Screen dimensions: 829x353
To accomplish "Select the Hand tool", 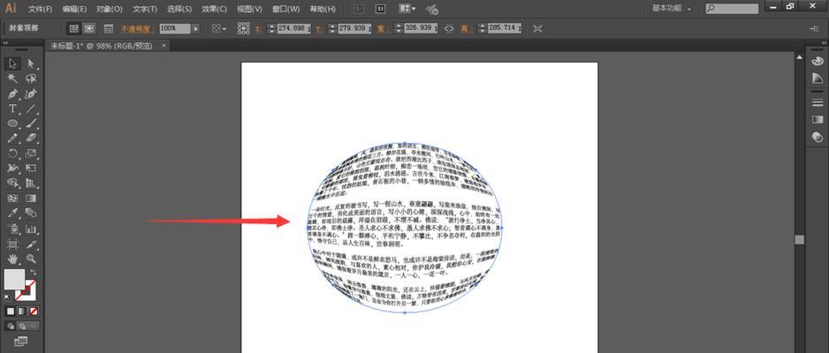I will (13, 259).
